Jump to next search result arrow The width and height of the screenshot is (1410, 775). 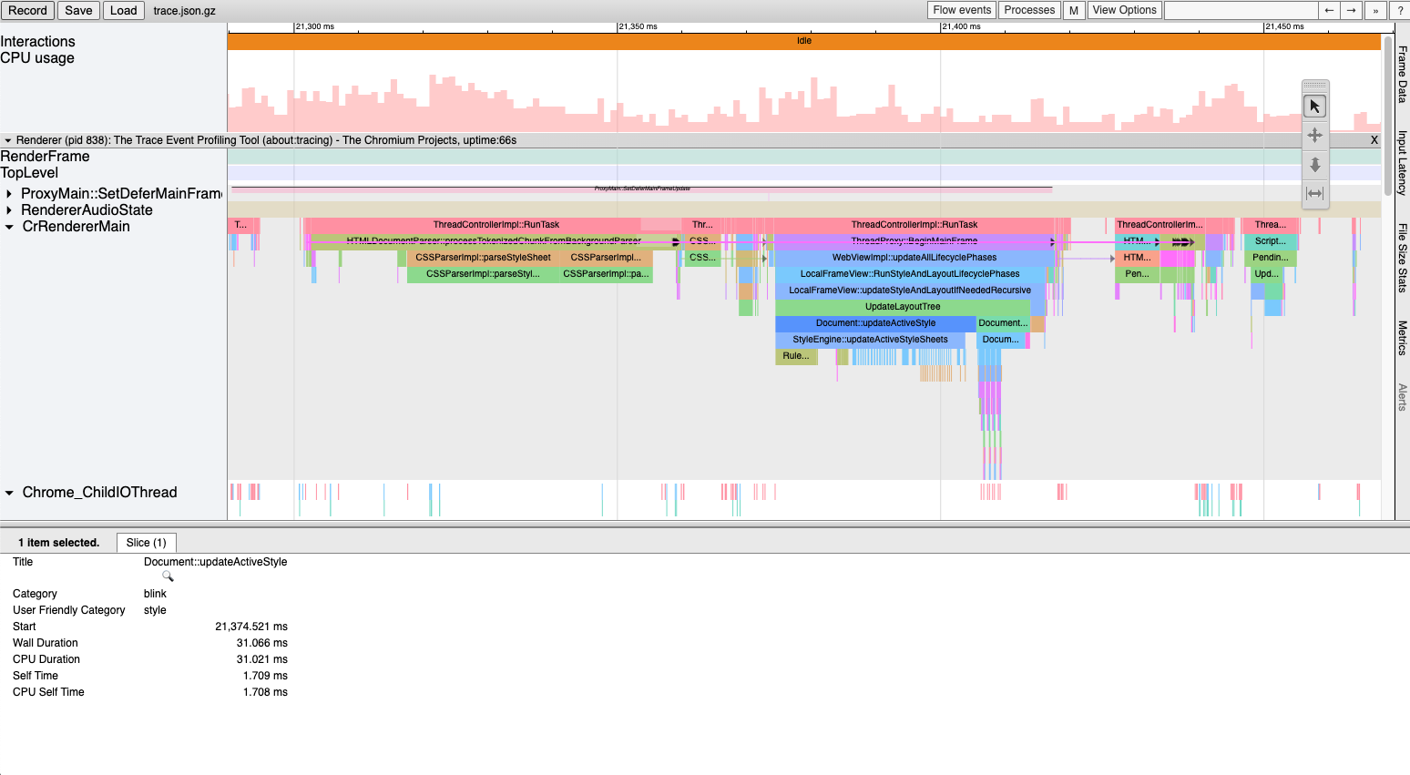point(1352,10)
